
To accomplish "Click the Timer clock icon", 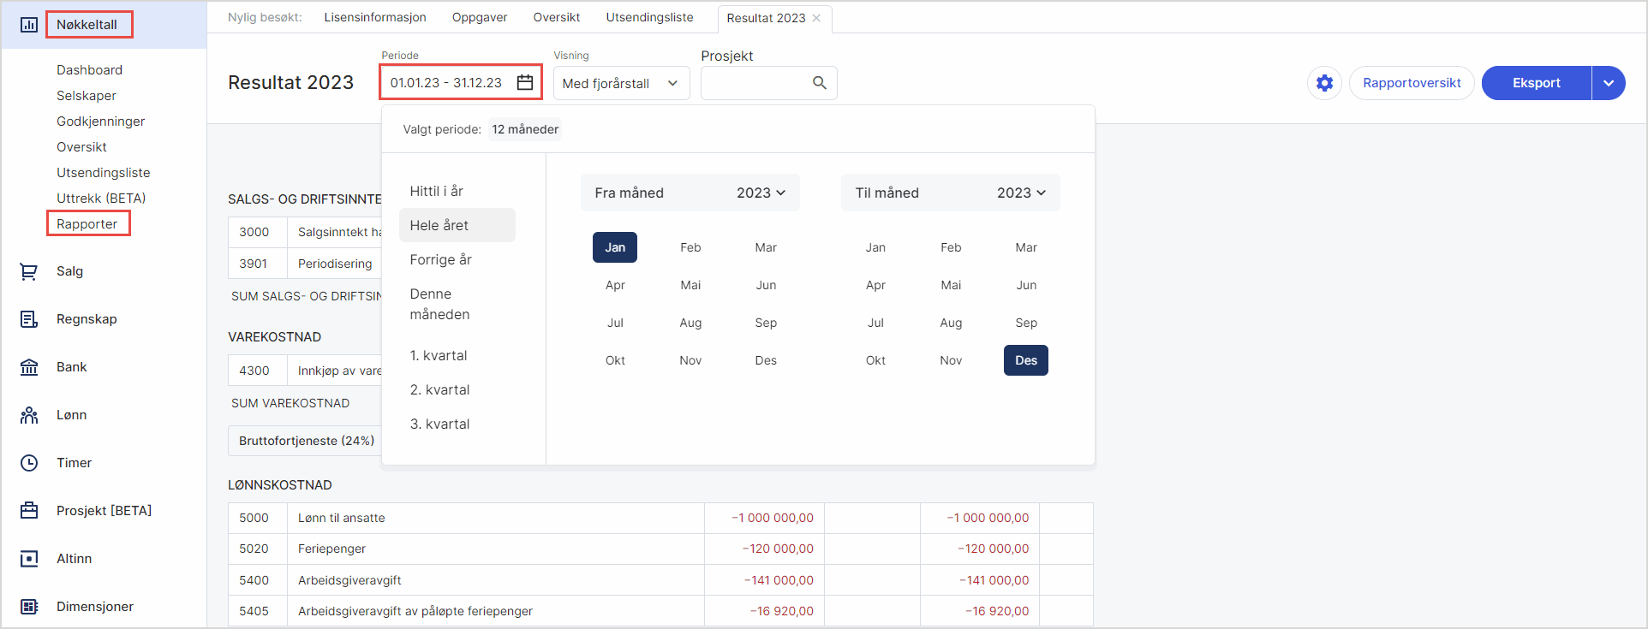I will coord(29,463).
